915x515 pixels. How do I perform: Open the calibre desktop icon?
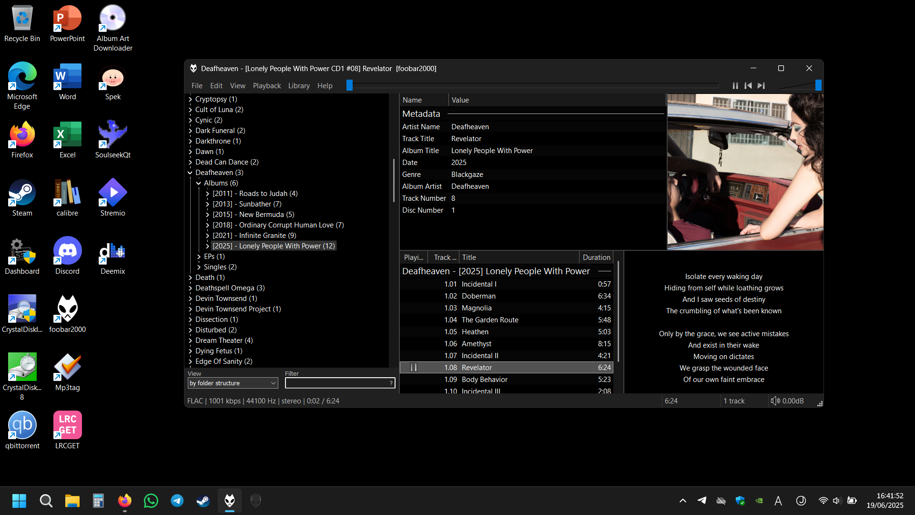pos(68,197)
